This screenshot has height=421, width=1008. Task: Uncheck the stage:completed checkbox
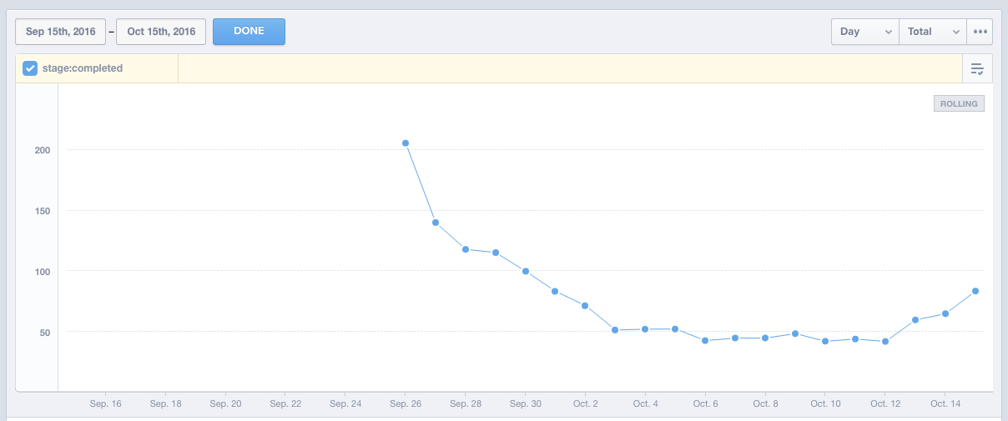pos(30,68)
